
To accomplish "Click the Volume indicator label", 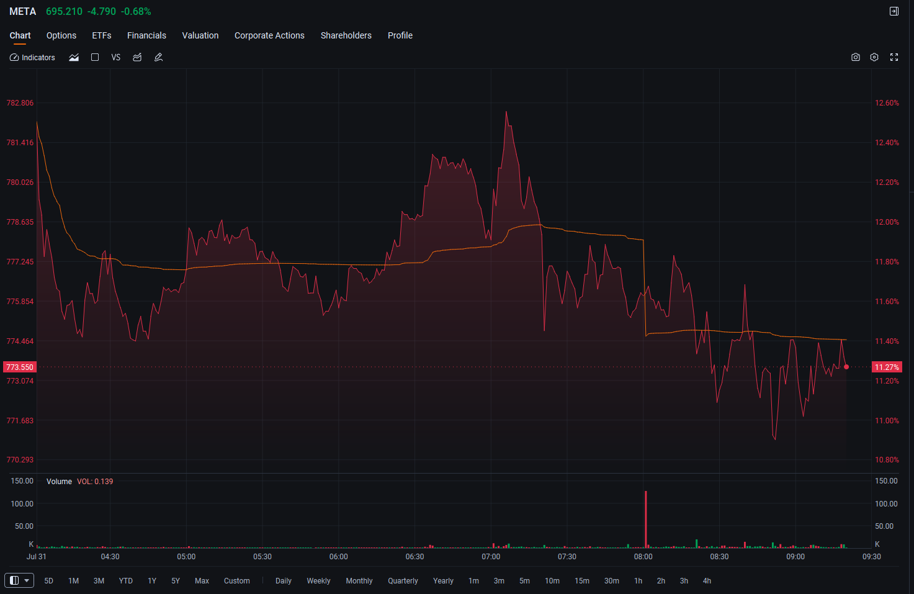I will [59, 482].
